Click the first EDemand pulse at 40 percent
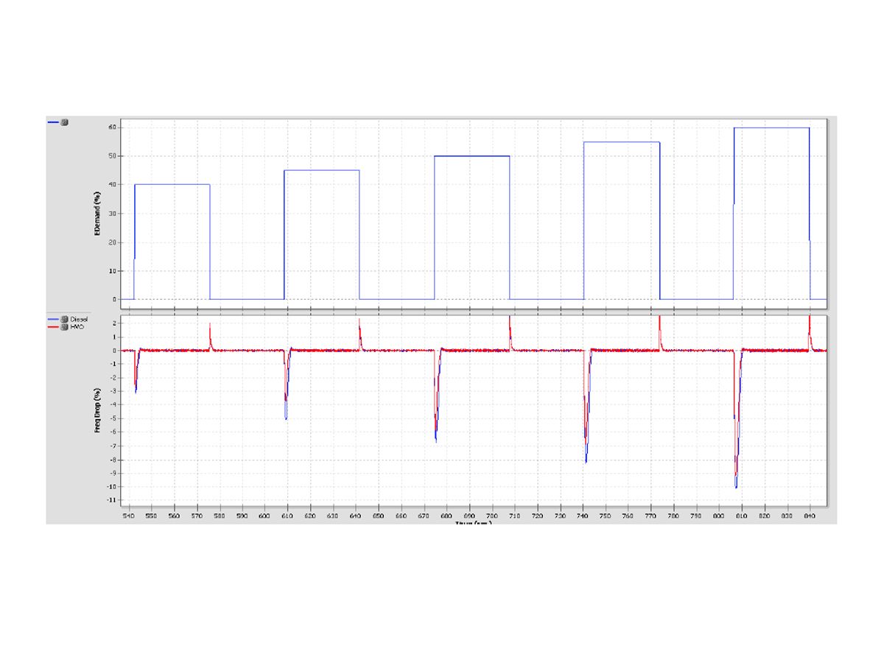The width and height of the screenshot is (884, 663). click(171, 184)
